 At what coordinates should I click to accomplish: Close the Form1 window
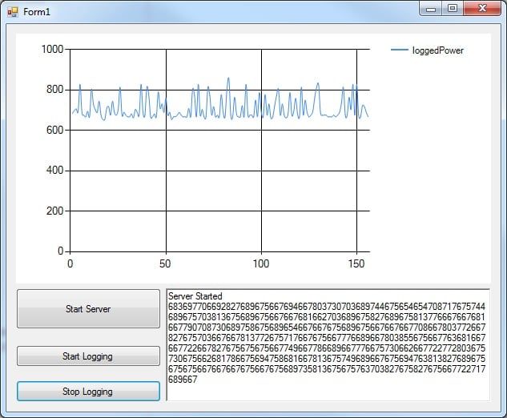[482, 8]
